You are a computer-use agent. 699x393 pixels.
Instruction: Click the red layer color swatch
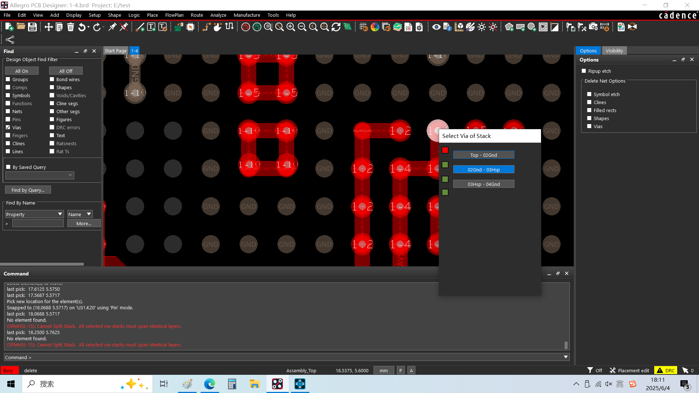pyautogui.click(x=445, y=150)
